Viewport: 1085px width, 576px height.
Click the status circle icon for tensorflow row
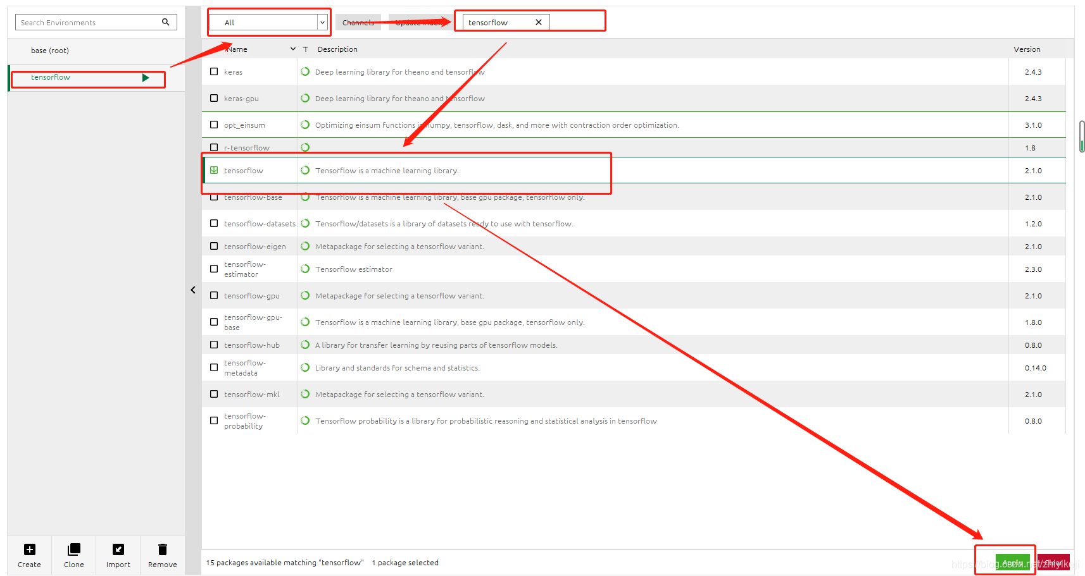[x=305, y=170]
